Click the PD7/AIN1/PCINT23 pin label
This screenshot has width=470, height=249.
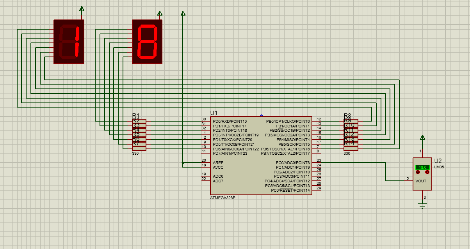pos(230,153)
